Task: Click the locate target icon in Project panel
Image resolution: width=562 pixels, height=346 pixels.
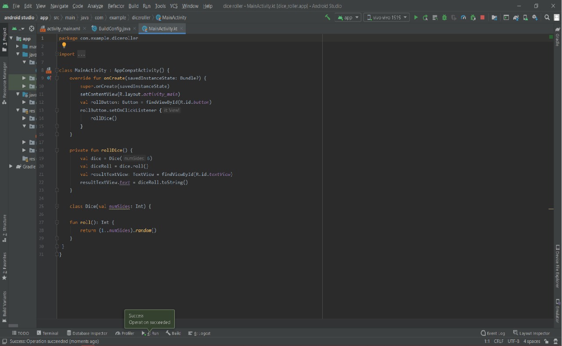Action: click(32, 29)
